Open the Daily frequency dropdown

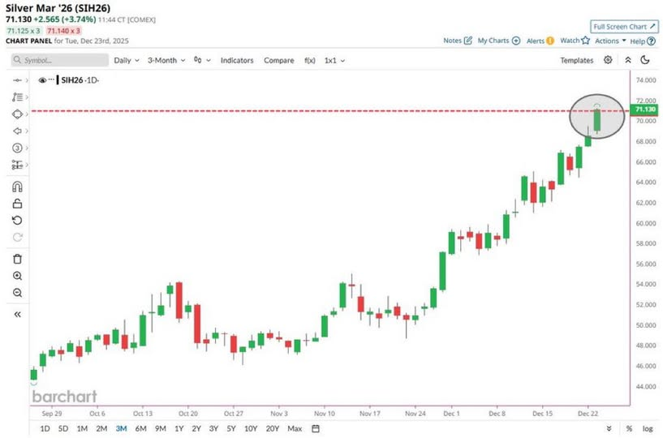[127, 60]
